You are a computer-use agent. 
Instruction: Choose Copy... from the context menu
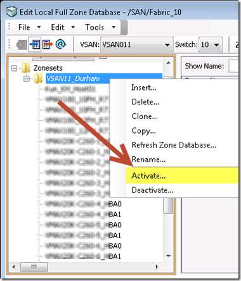(144, 131)
